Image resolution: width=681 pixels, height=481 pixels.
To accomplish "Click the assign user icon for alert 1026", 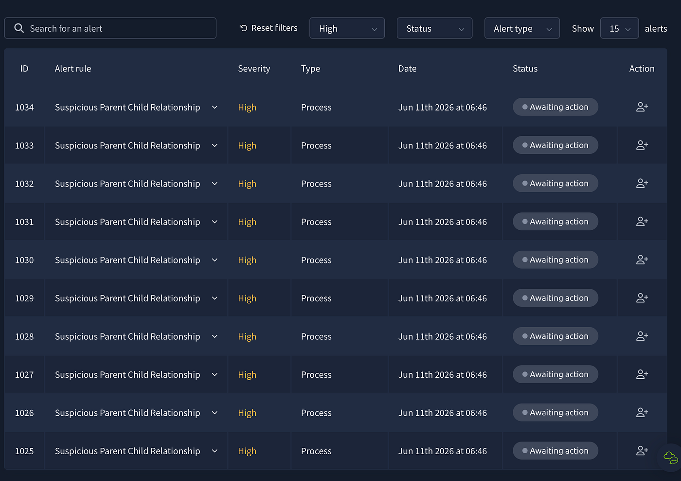I will [642, 413].
